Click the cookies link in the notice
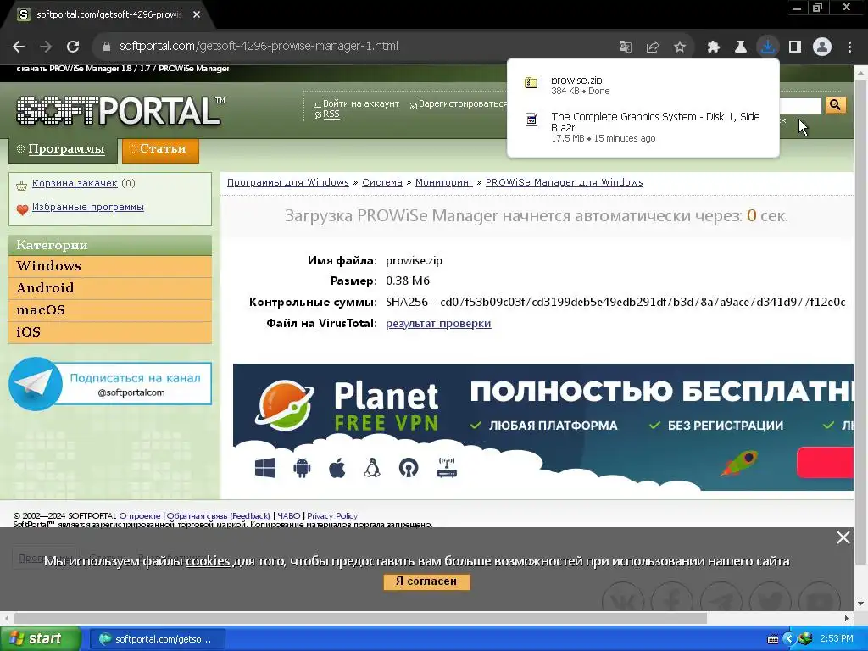Viewport: 868px width, 651px height. coord(208,561)
